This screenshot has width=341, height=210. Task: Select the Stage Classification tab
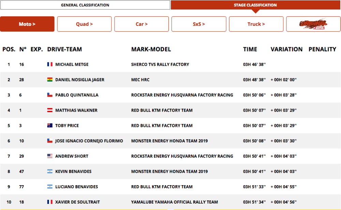pyautogui.click(x=255, y=5)
